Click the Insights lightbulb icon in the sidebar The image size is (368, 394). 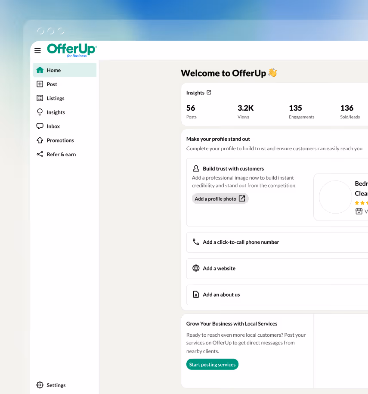point(40,112)
